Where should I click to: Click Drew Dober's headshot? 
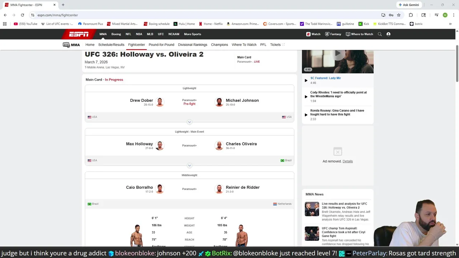coord(160,102)
